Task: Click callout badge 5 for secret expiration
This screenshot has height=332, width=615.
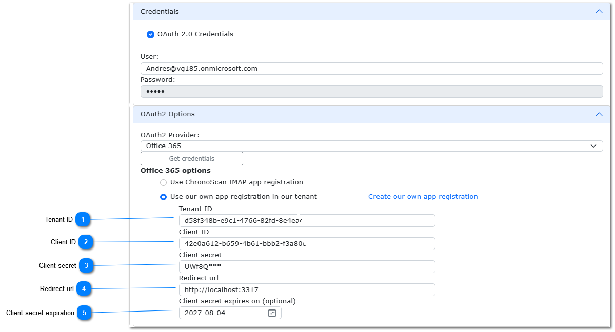Action: (x=85, y=313)
